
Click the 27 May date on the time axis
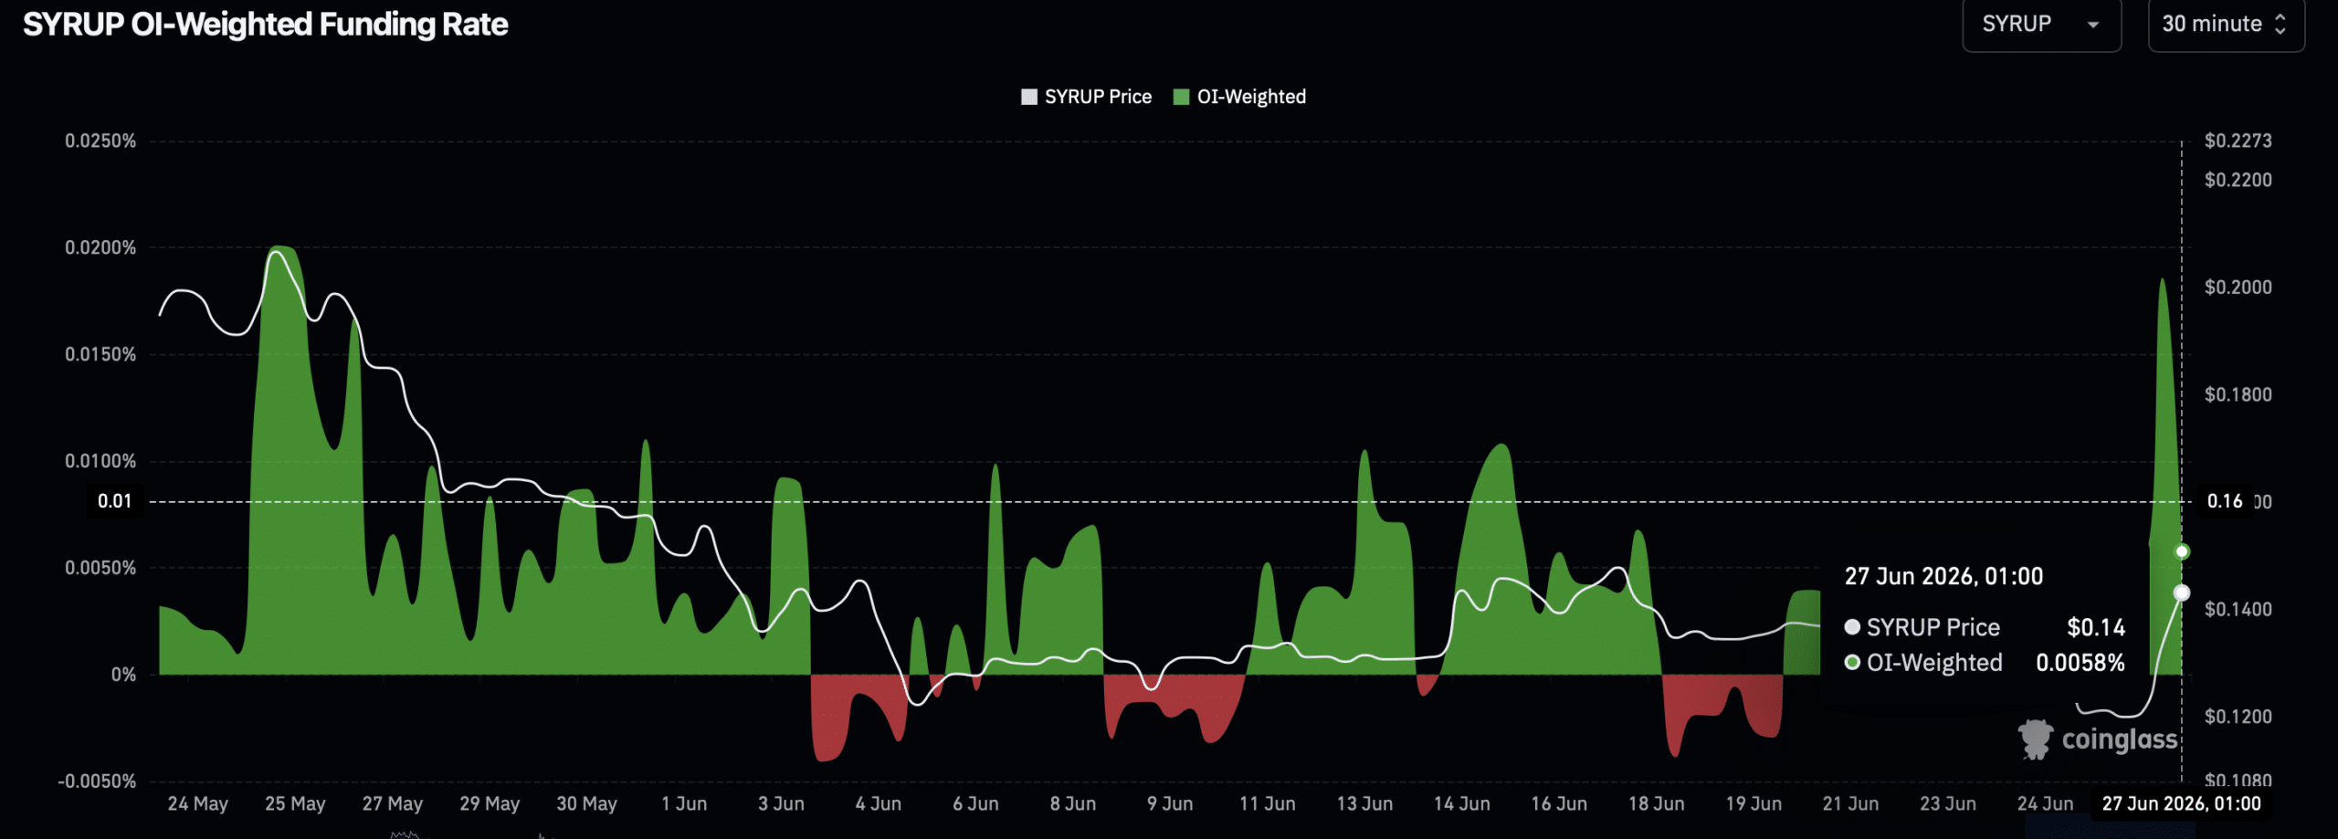tap(393, 803)
